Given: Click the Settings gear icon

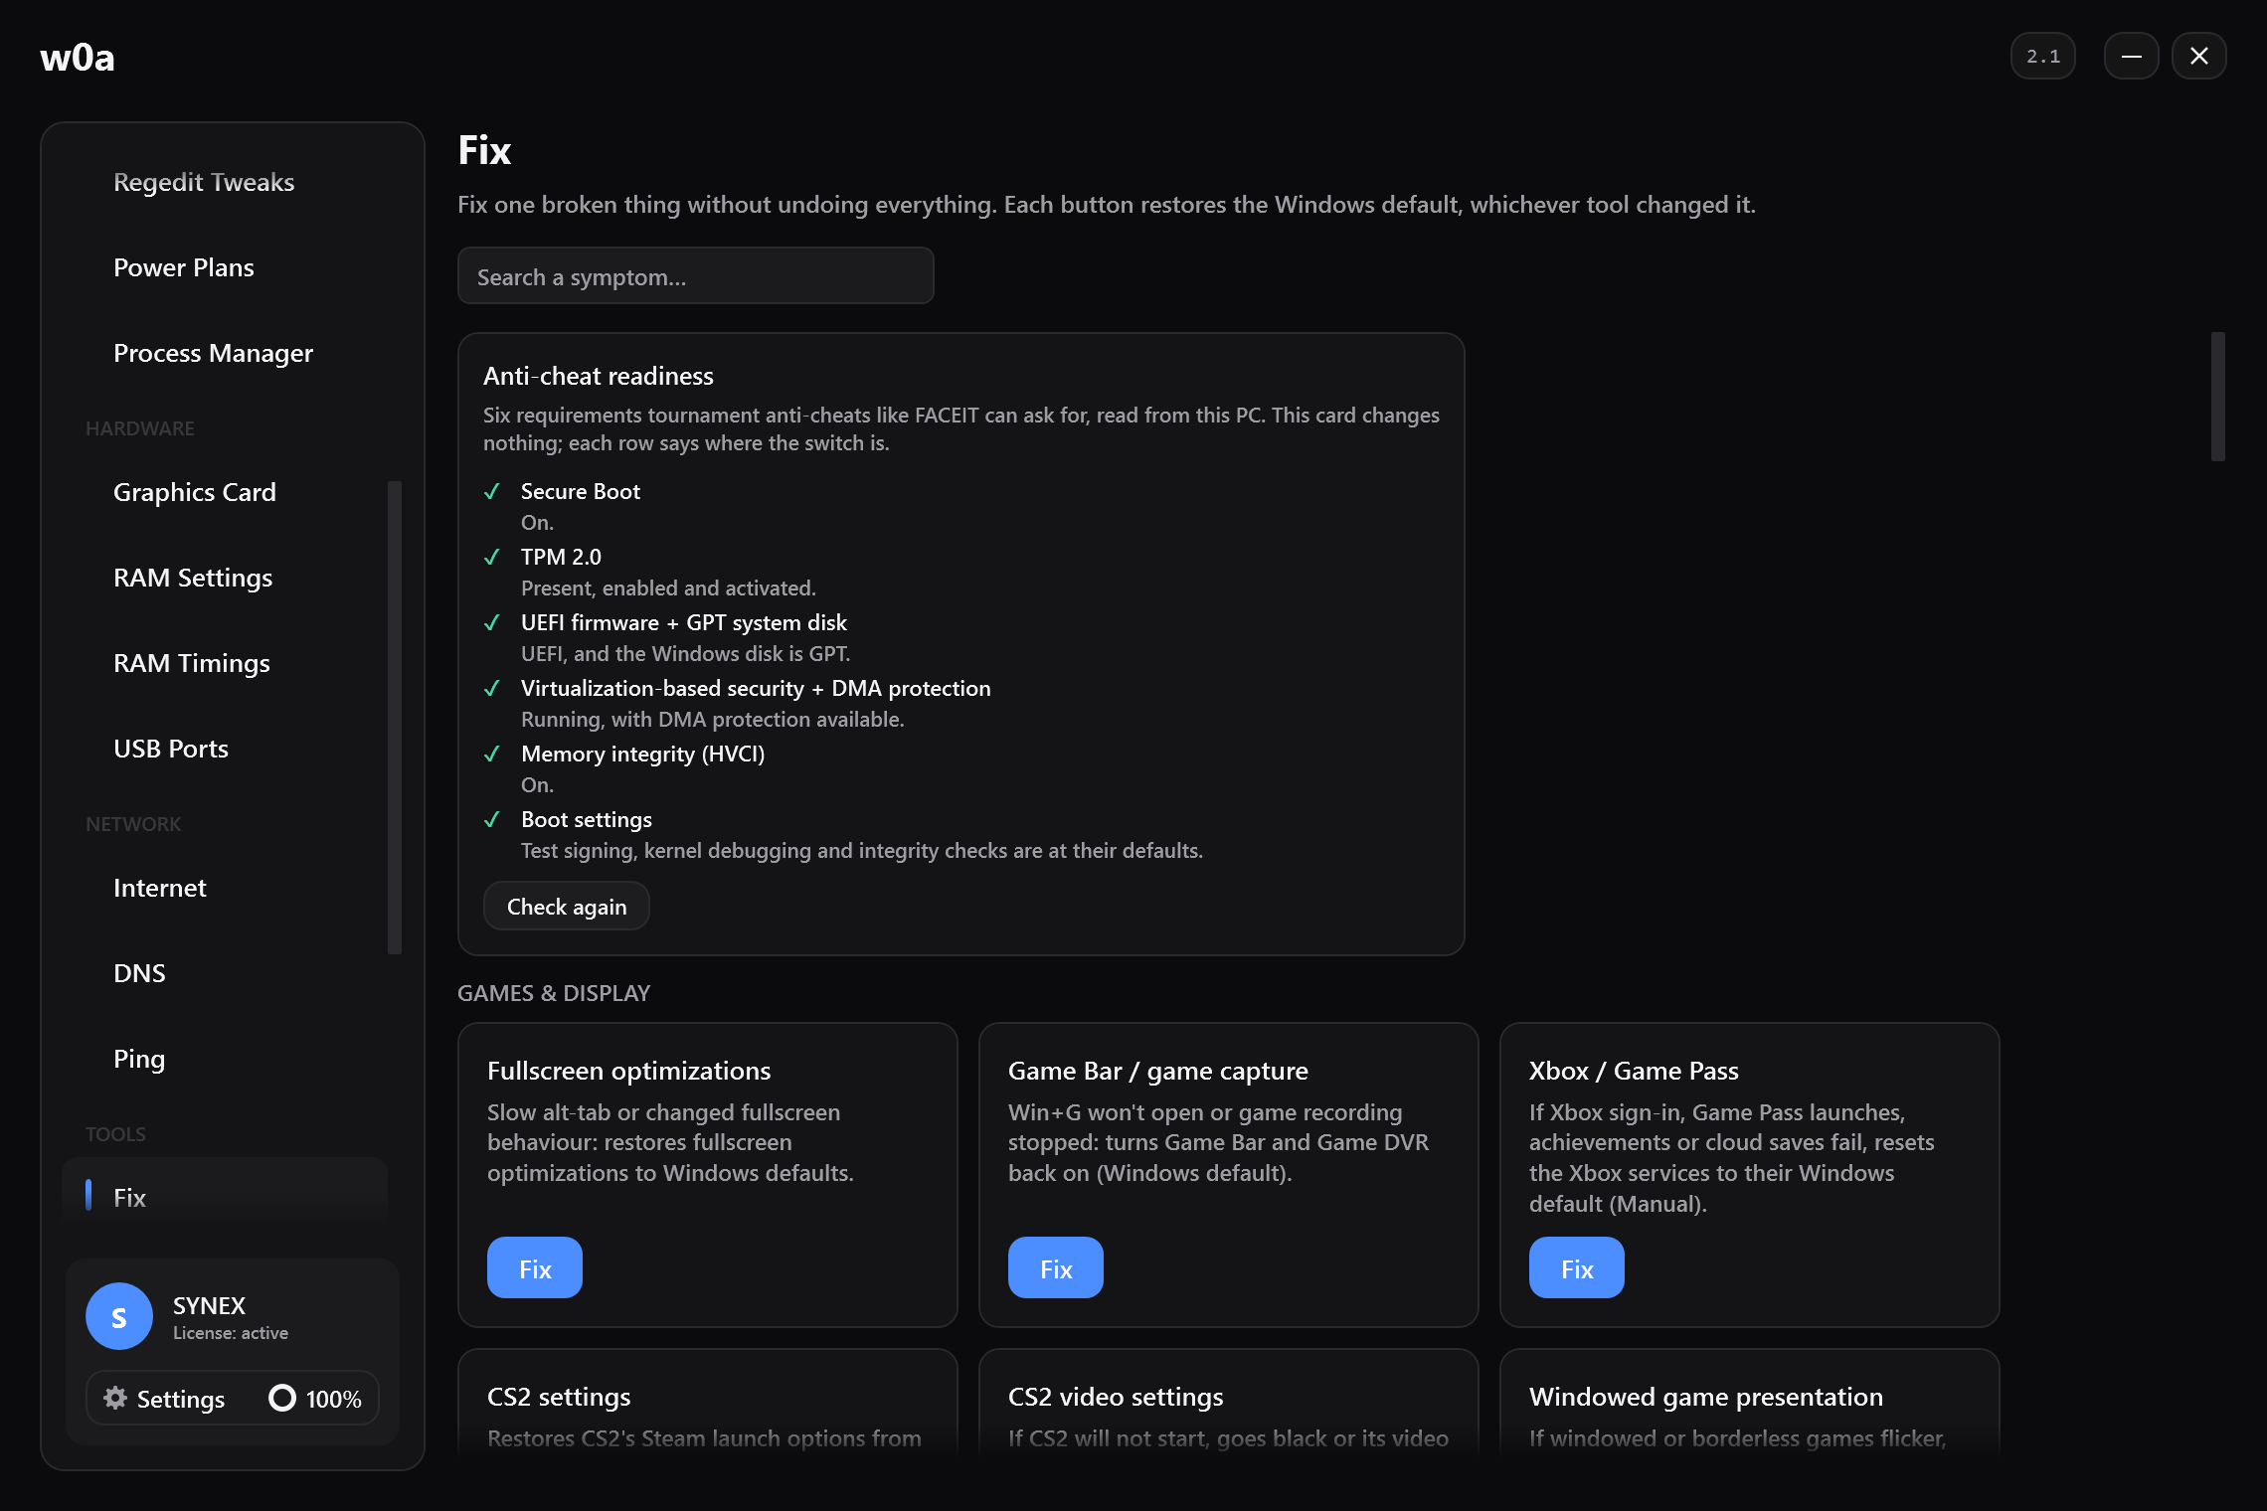Looking at the screenshot, I should tap(115, 1398).
